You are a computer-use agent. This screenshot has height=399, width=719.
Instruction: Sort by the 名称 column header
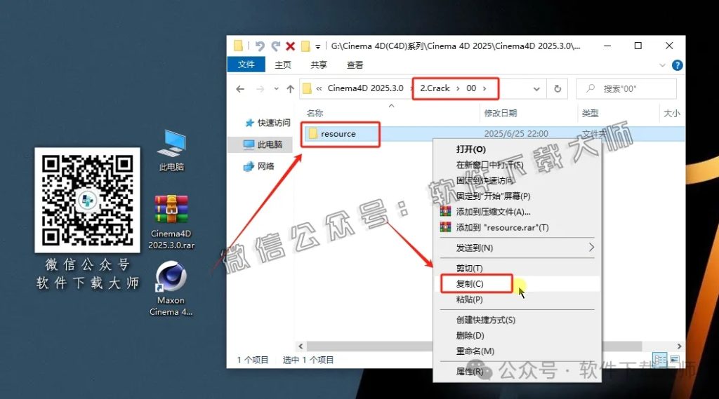[315, 113]
